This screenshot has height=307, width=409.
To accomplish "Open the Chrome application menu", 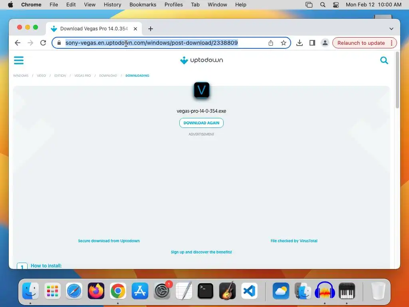I will point(31,5).
